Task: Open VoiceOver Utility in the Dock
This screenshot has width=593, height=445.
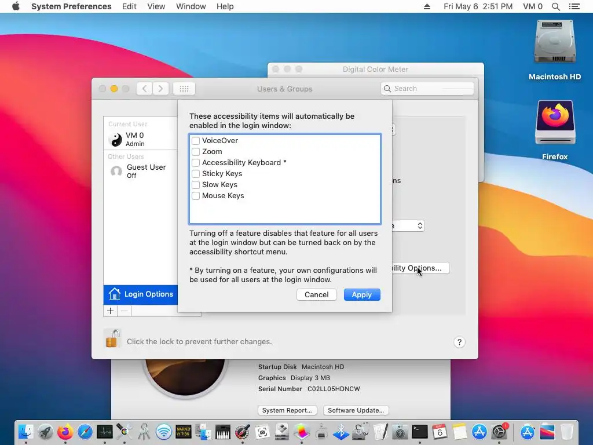Action: (x=400, y=432)
